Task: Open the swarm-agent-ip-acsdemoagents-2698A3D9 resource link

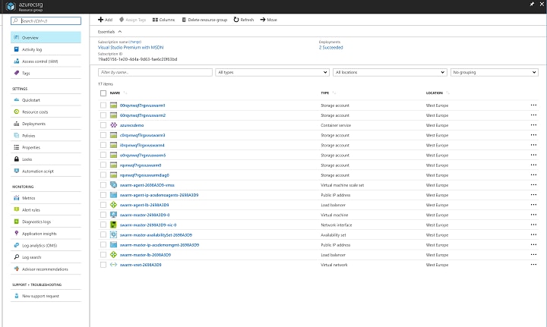Action: point(159,195)
